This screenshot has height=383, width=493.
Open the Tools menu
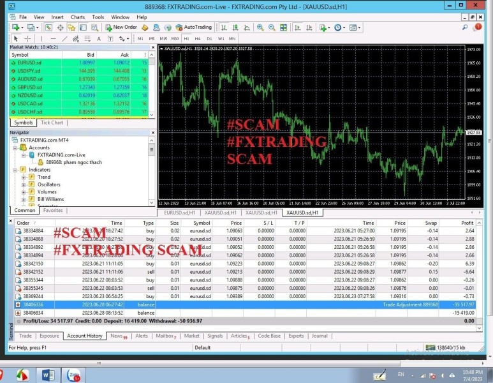tap(98, 17)
